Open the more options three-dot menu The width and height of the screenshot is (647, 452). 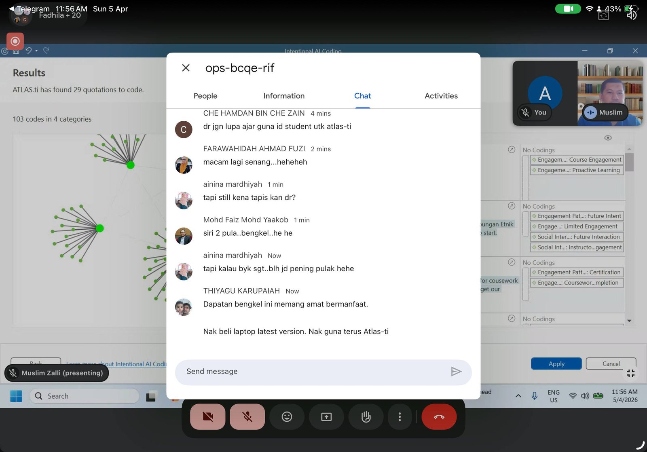click(x=400, y=417)
